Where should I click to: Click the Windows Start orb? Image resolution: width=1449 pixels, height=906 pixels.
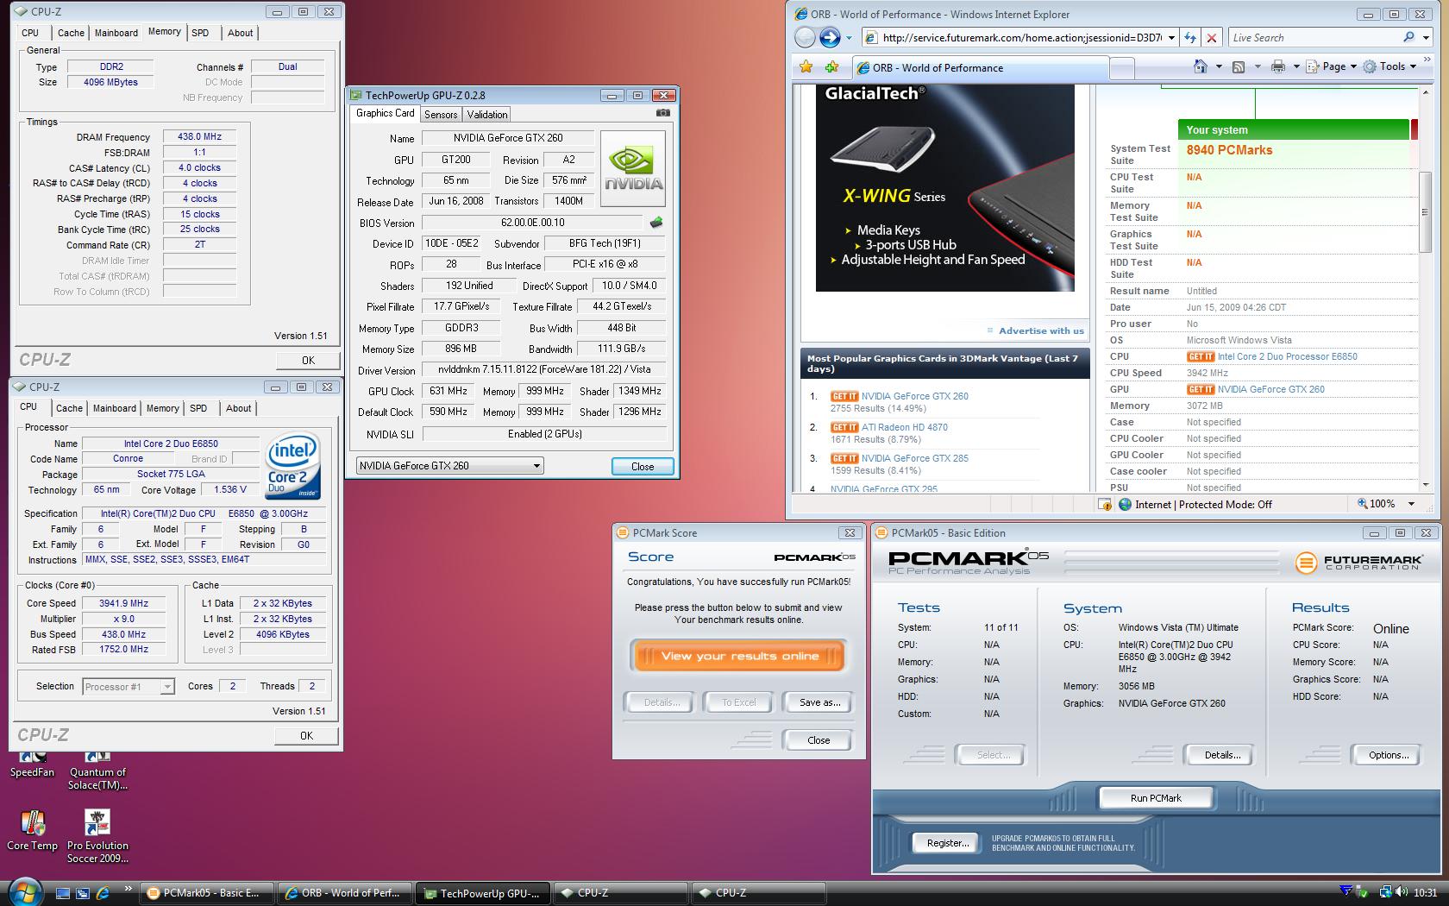[24, 891]
